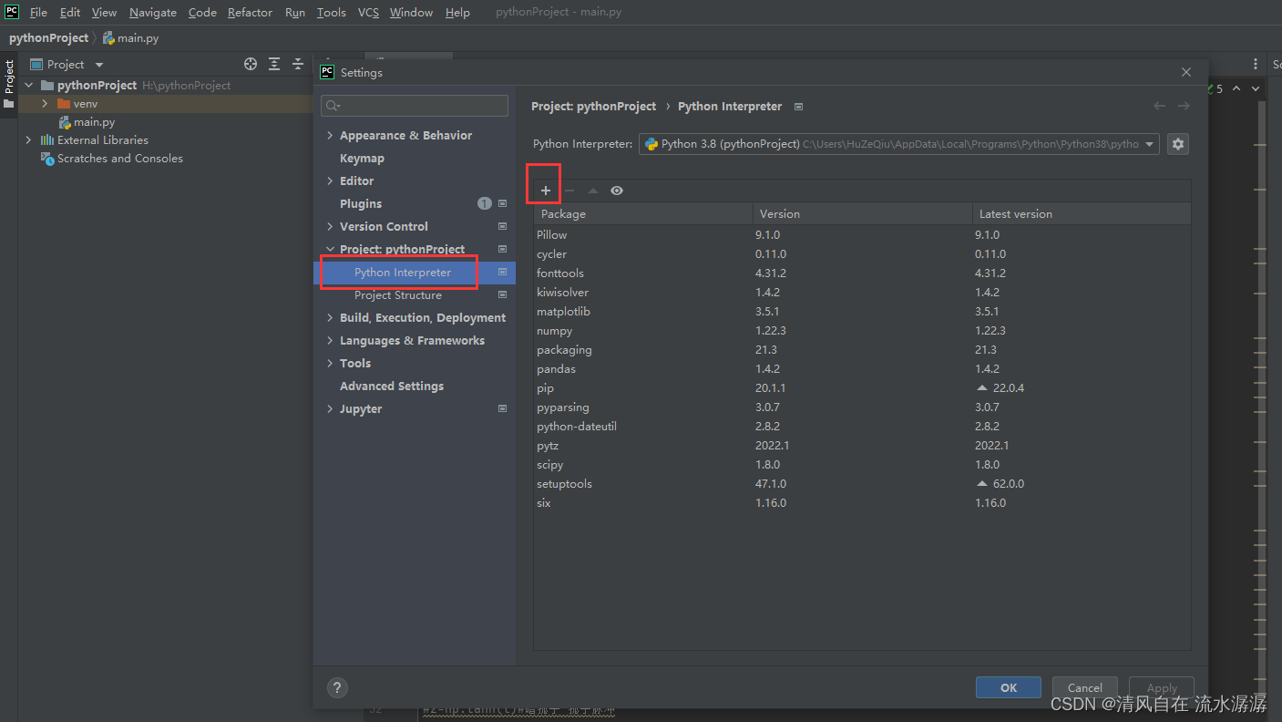This screenshot has height=722, width=1282.
Task: Click the remove package minus icon
Action: (569, 191)
